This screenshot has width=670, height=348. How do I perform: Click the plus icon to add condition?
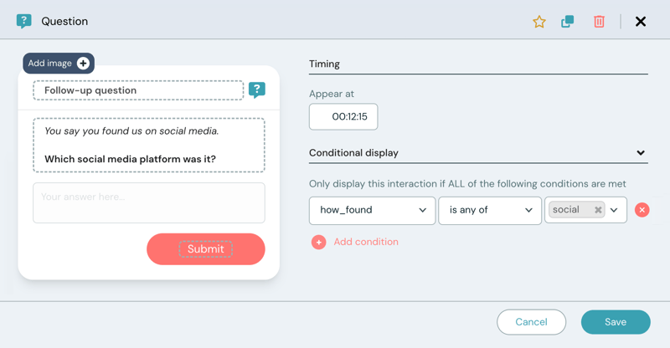click(318, 243)
